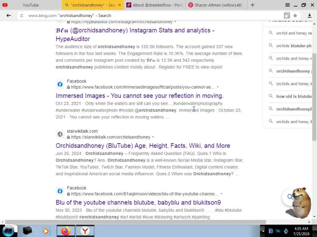Bookmark page with the star icon
This screenshot has width=317, height=237.
(x=295, y=15)
